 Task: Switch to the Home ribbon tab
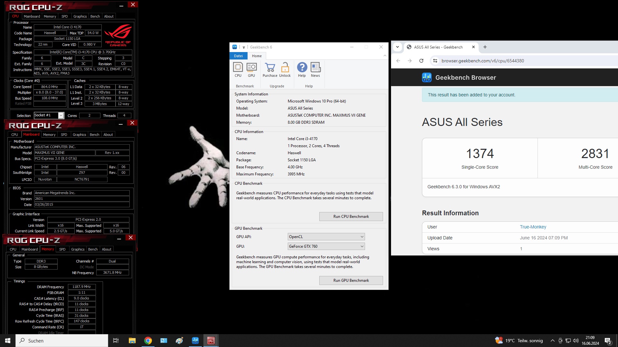click(257, 56)
